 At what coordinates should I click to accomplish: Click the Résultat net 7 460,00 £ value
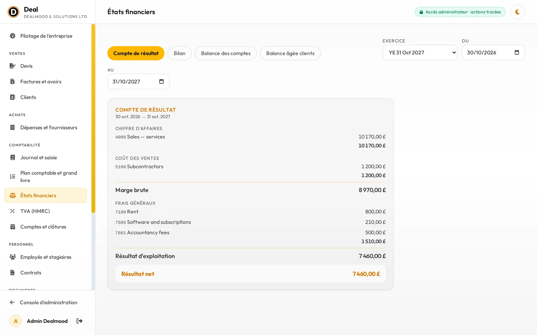pyautogui.click(x=366, y=274)
